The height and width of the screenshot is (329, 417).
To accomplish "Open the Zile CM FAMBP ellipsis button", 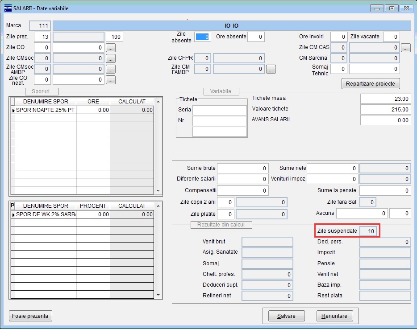I will pos(271,69).
